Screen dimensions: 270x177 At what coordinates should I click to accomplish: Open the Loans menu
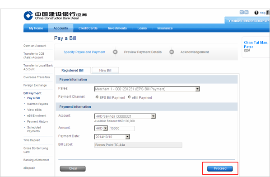tap(142, 28)
